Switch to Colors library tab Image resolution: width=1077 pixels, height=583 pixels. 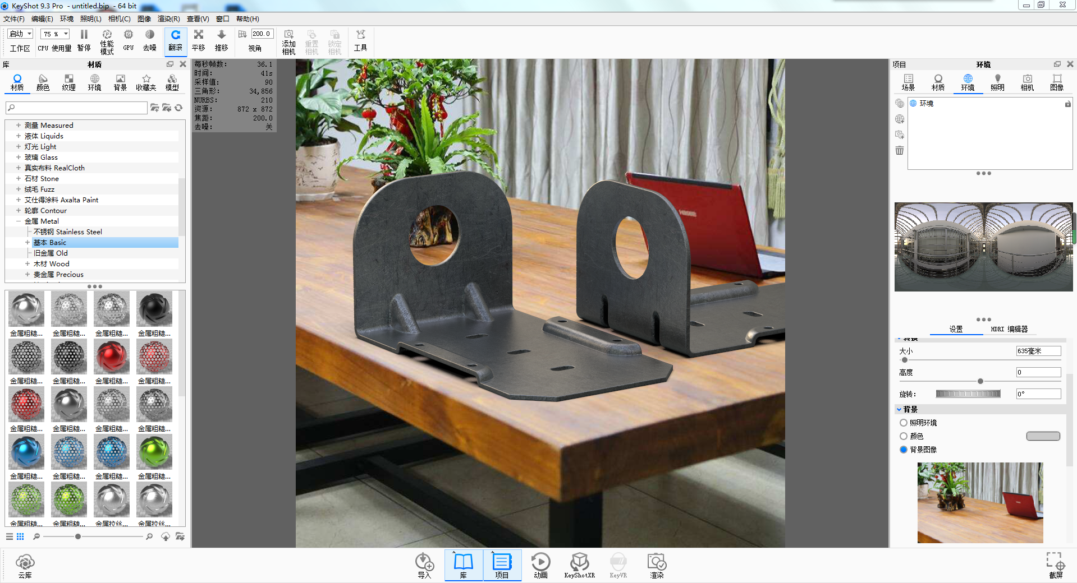tap(43, 82)
